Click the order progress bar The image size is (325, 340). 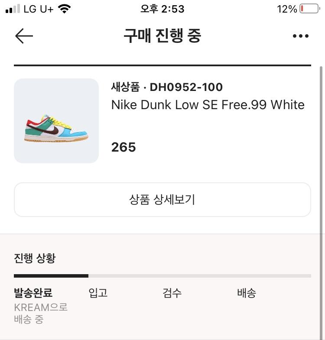[x=162, y=275]
